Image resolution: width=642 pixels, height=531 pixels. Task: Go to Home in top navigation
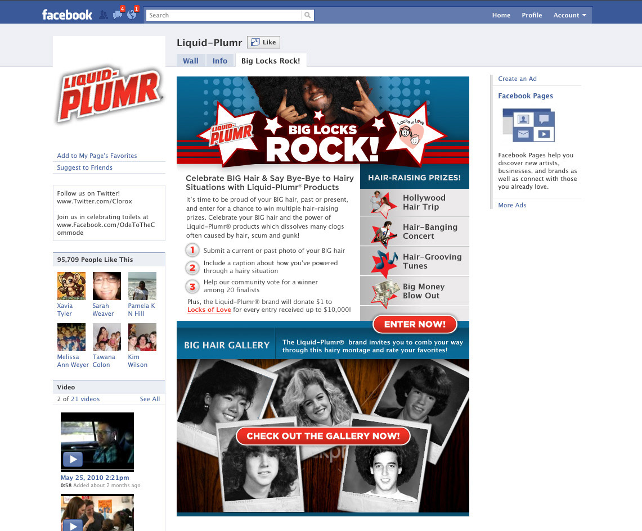(x=501, y=15)
